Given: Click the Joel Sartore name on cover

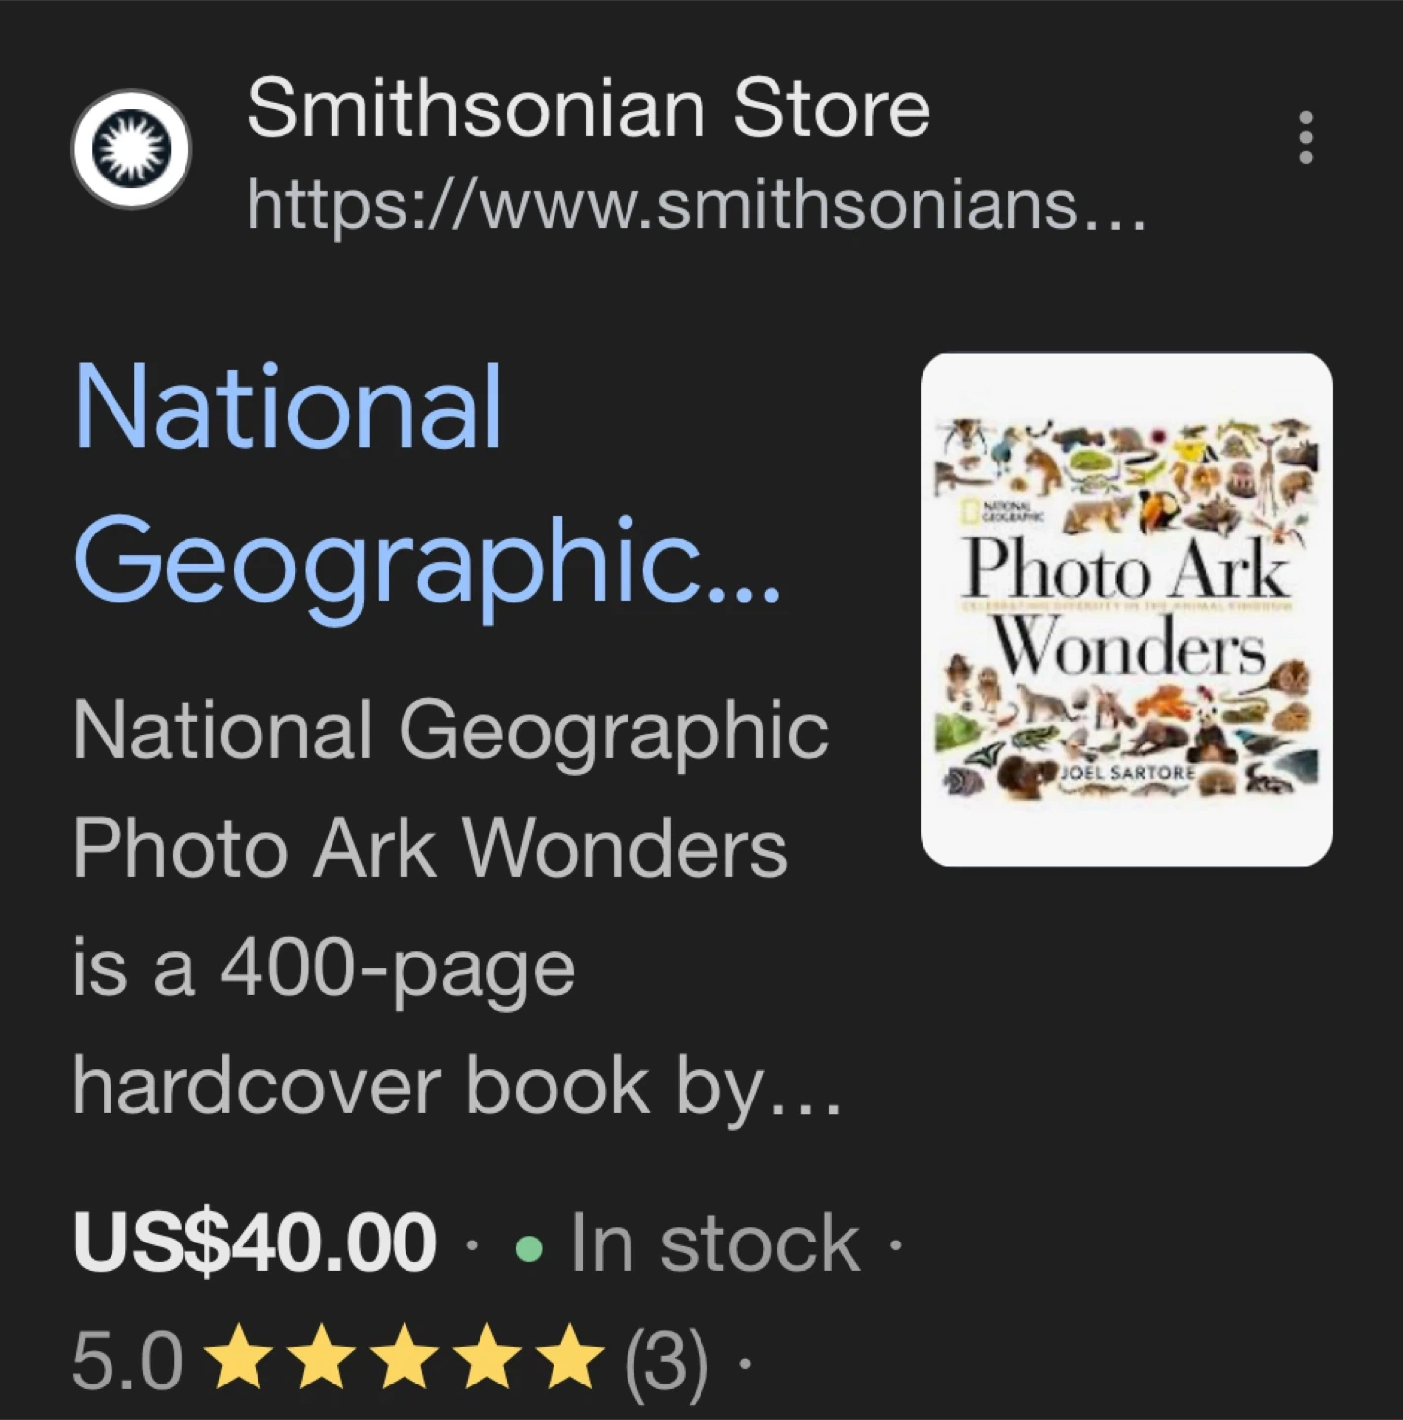Looking at the screenshot, I should coord(1126,772).
